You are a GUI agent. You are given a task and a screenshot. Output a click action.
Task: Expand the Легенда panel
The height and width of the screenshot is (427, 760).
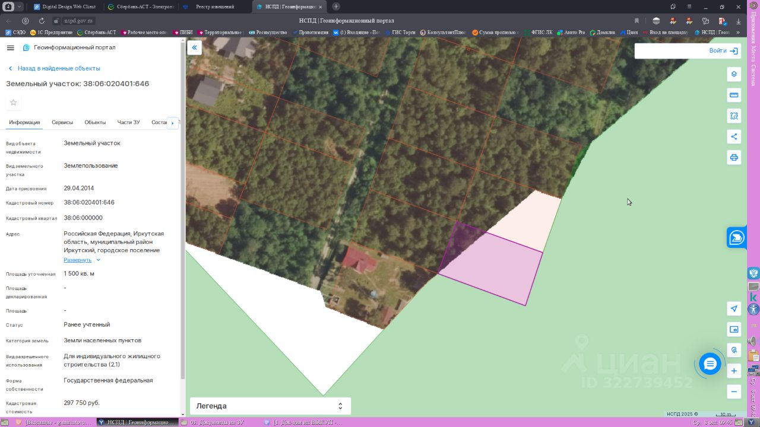click(270, 406)
